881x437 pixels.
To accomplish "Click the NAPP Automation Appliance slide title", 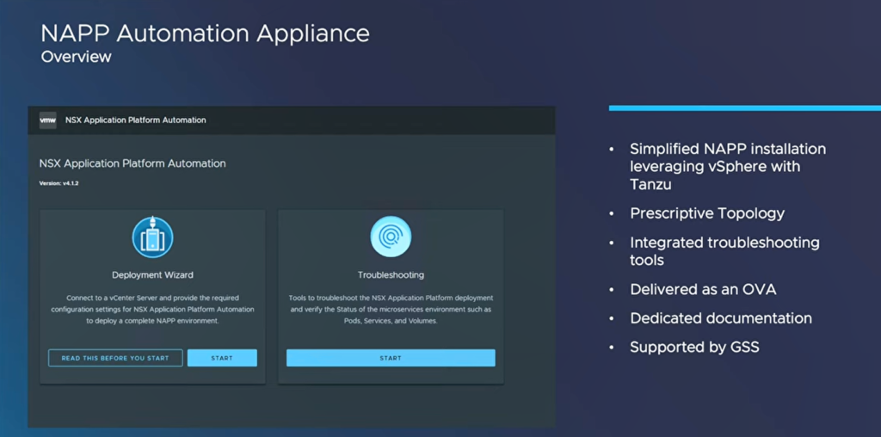I will [206, 34].
